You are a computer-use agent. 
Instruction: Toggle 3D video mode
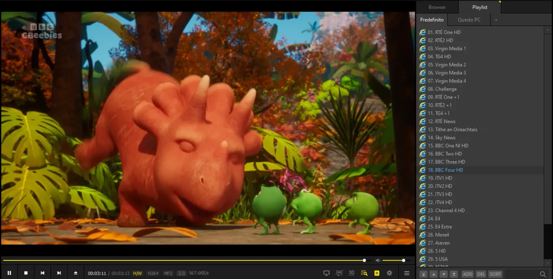click(x=352, y=273)
